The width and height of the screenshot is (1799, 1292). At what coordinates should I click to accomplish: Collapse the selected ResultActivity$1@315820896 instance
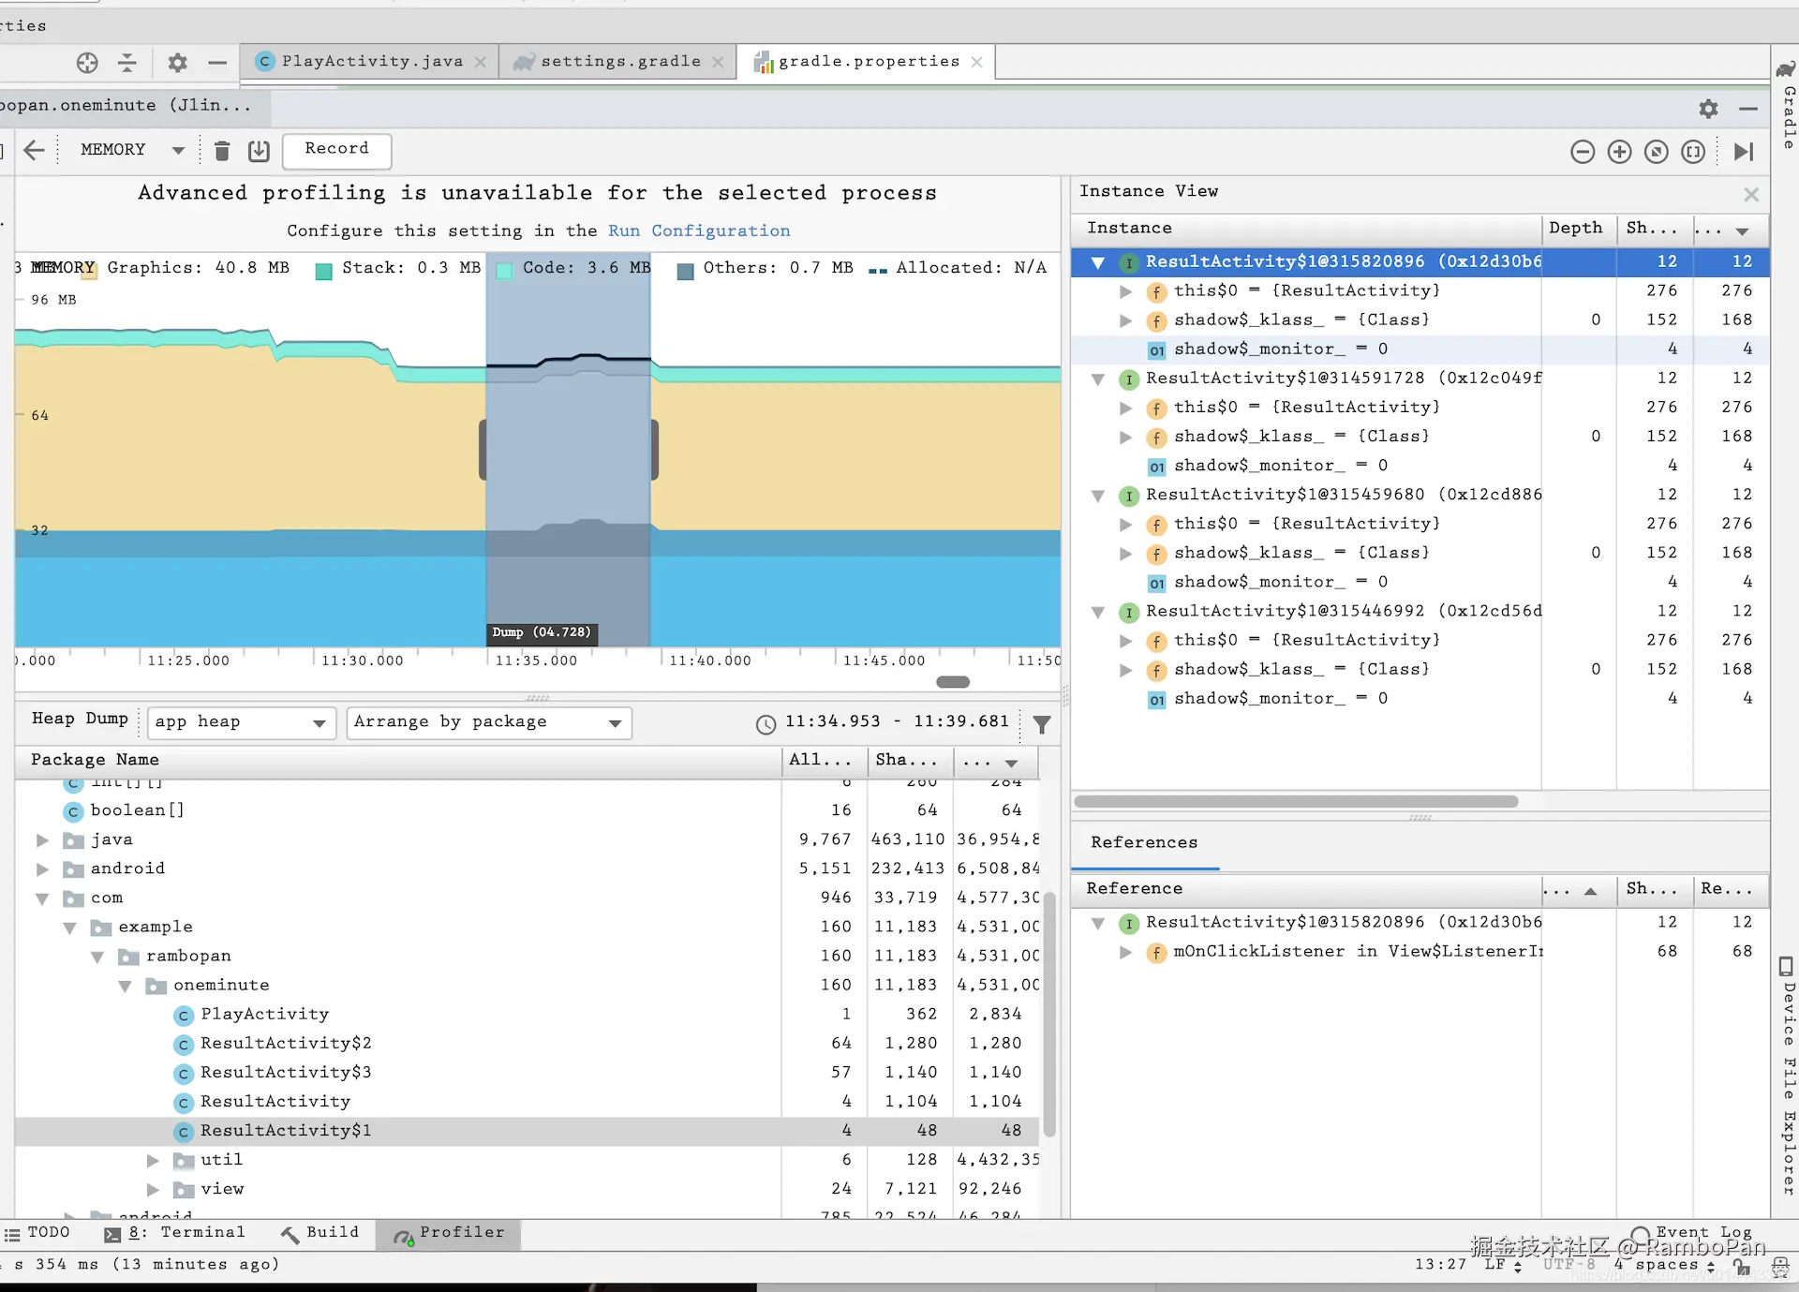[1098, 262]
